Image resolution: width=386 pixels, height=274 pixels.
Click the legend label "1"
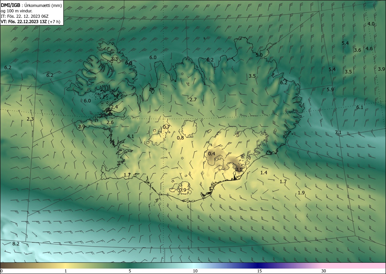point(66,271)
